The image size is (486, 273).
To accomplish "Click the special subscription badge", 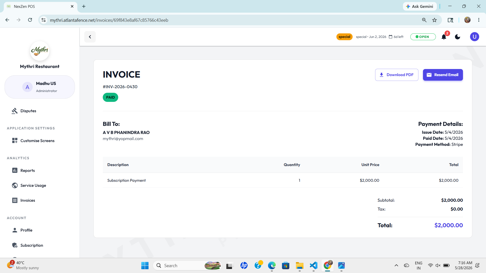I will point(344,37).
